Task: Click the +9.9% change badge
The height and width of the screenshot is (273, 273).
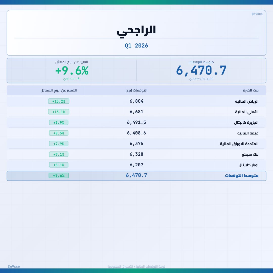Action: 59,122
